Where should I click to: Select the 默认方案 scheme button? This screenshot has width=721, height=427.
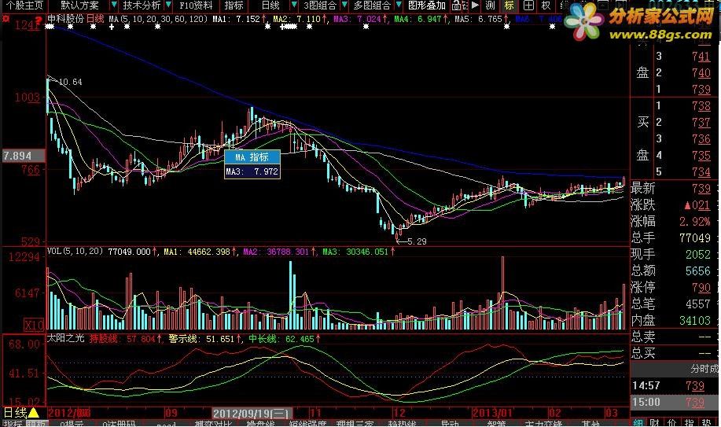(x=79, y=6)
